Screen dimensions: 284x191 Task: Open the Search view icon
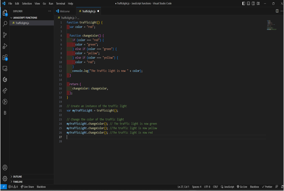coord(5,23)
